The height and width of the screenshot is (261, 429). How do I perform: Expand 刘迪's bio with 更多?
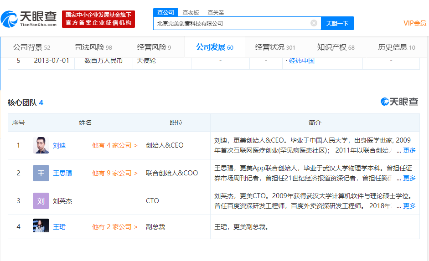tap(409, 150)
